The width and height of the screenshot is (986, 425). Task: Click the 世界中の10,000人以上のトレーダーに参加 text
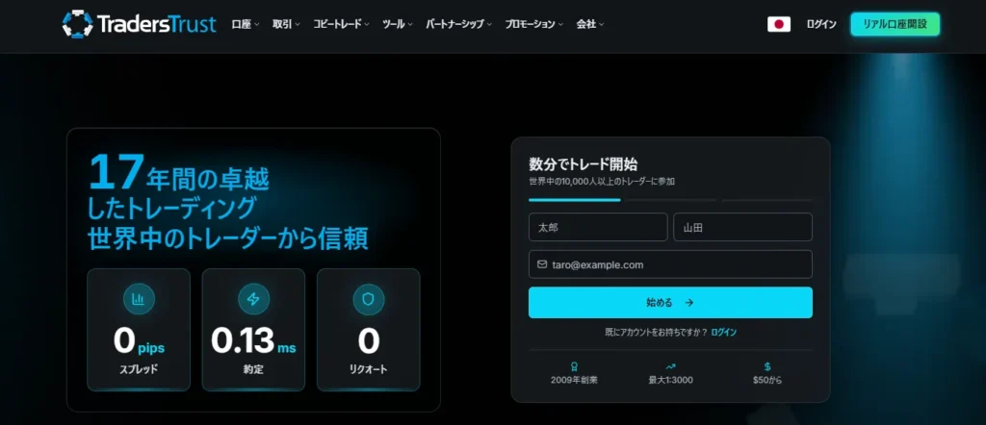(602, 182)
